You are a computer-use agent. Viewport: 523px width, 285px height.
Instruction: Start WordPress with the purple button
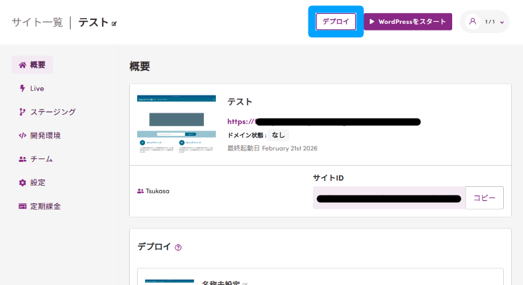point(408,22)
